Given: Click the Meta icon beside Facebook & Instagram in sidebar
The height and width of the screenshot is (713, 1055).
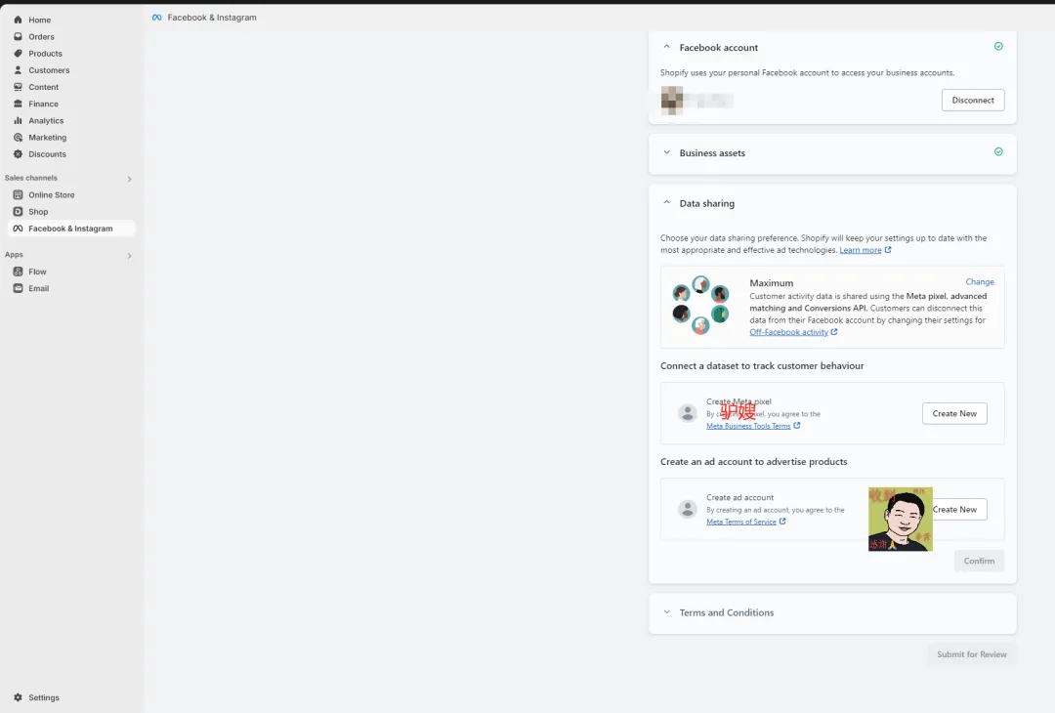Looking at the screenshot, I should click(x=19, y=229).
